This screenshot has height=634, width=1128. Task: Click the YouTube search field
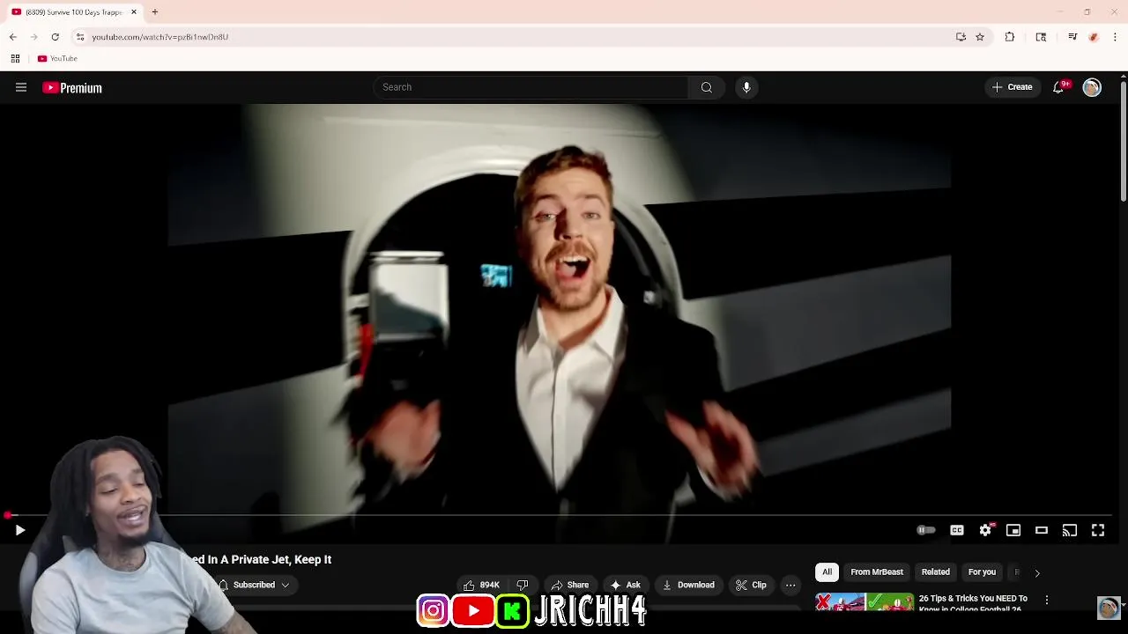click(x=531, y=87)
